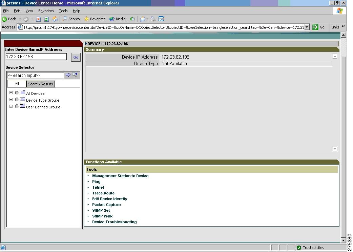
Task: Click the Stop loading icon
Action: 39,19
